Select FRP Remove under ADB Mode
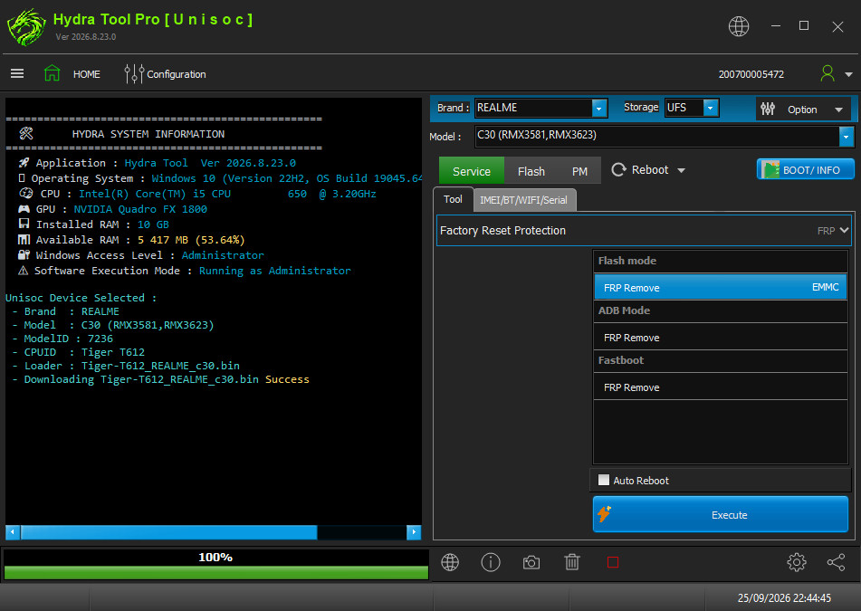The height and width of the screenshot is (611, 861). point(721,337)
